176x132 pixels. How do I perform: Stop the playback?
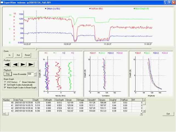coord(8,74)
